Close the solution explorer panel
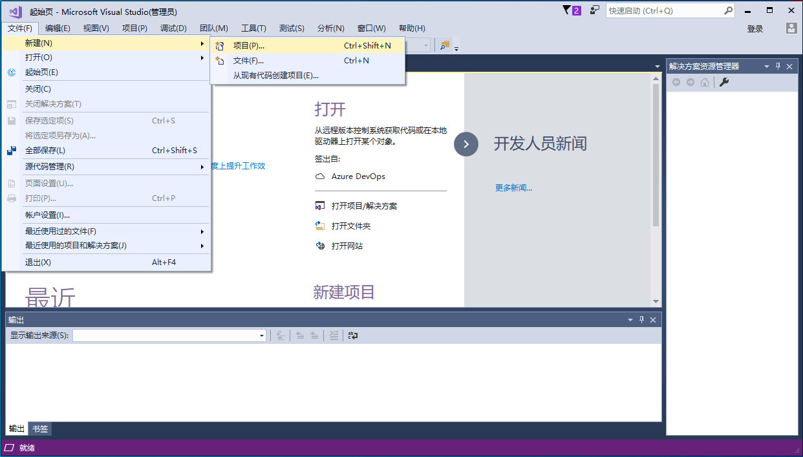 (x=789, y=66)
